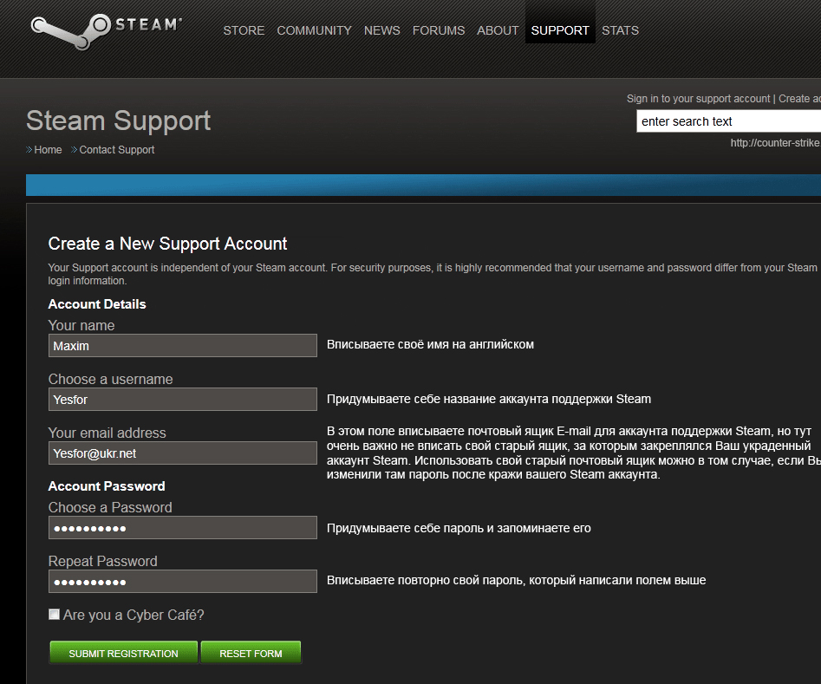The width and height of the screenshot is (821, 684).
Task: Go to the NEWS section
Action: (x=381, y=30)
